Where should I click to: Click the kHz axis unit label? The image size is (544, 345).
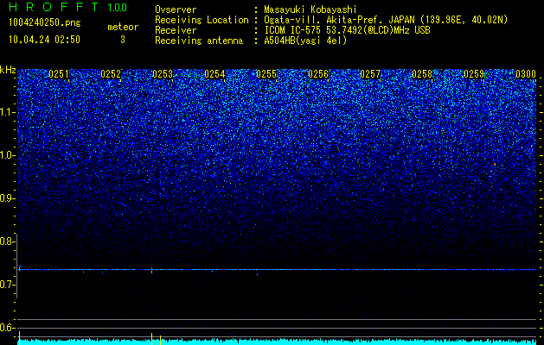(x=8, y=70)
